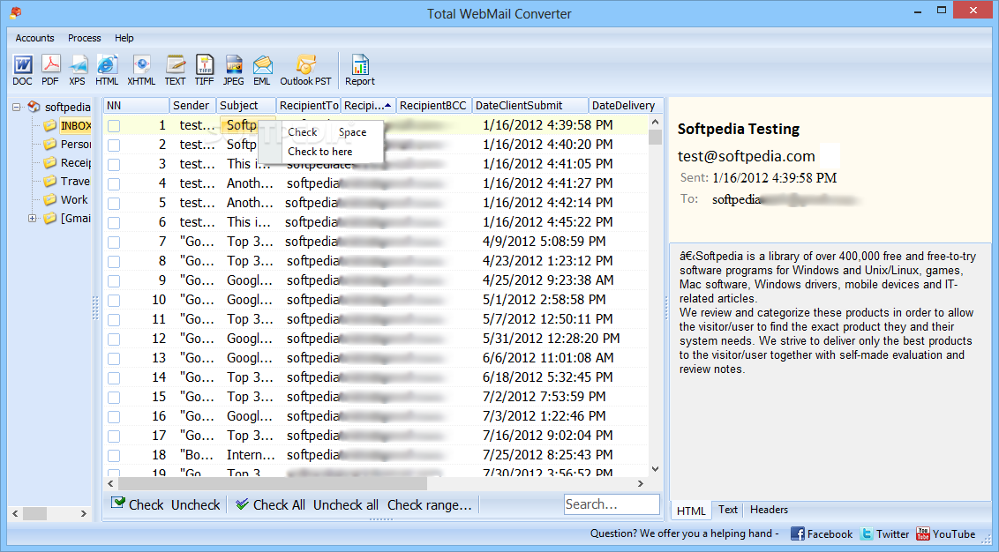The width and height of the screenshot is (999, 552).
Task: Export to EML icon
Action: tap(262, 70)
